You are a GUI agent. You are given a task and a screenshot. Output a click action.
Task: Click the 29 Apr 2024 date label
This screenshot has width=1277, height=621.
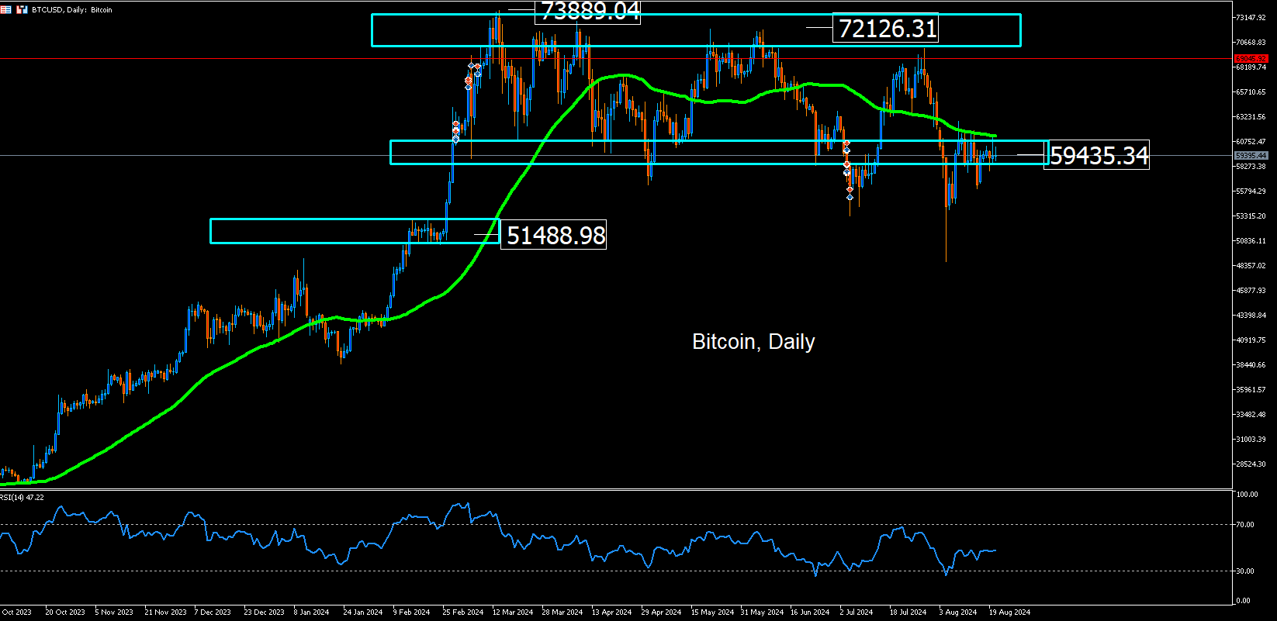(x=661, y=612)
